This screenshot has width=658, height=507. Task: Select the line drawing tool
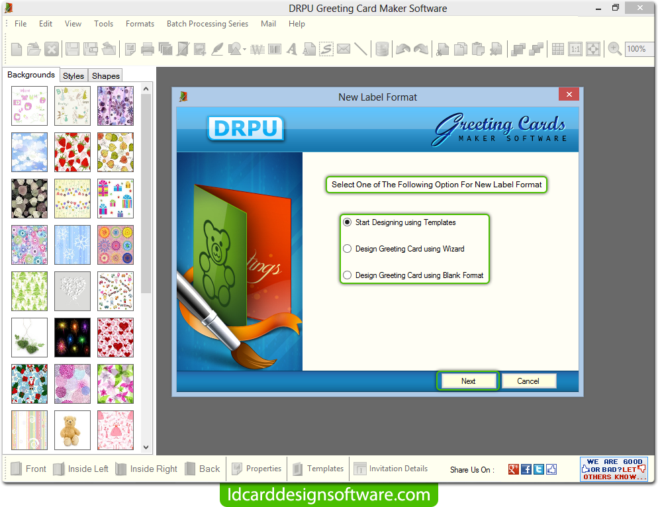tap(361, 49)
